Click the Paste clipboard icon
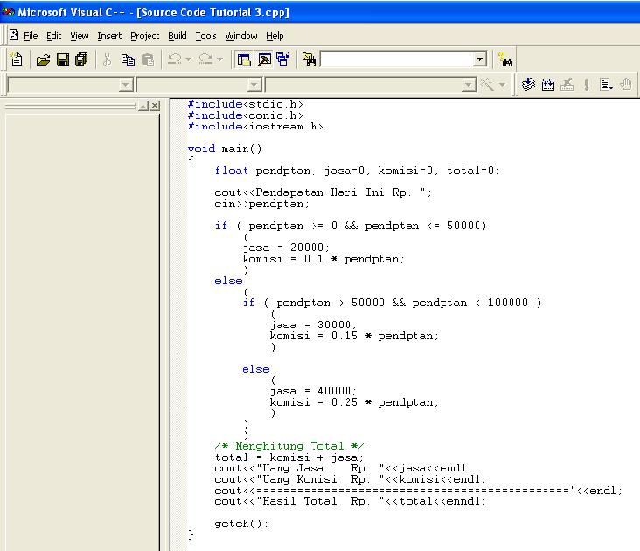This screenshot has height=551, width=640. (x=148, y=59)
